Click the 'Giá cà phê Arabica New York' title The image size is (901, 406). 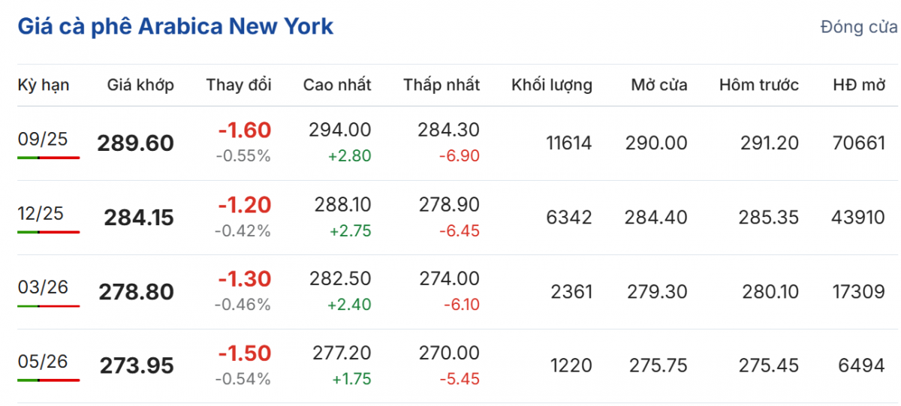pyautogui.click(x=175, y=27)
